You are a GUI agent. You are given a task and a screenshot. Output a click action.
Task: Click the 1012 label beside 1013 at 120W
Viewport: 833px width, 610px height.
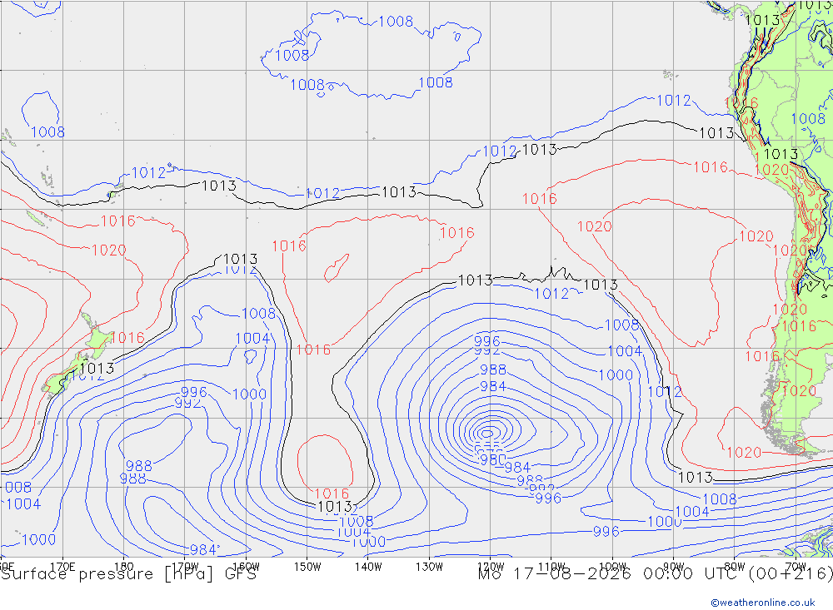pos(499,151)
